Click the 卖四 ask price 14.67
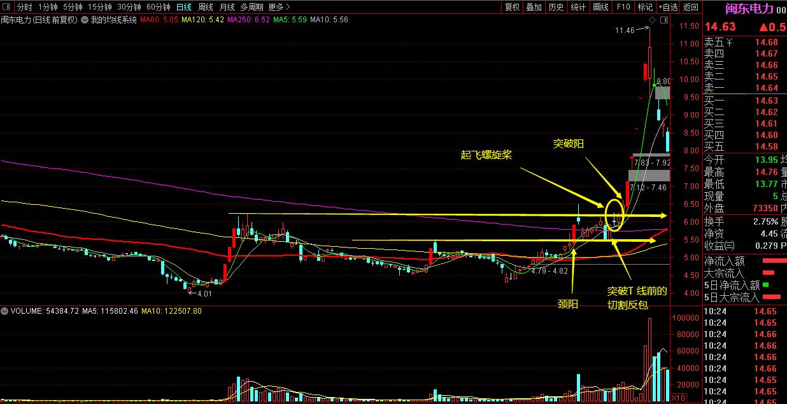This screenshot has height=404, width=787. 766,54
